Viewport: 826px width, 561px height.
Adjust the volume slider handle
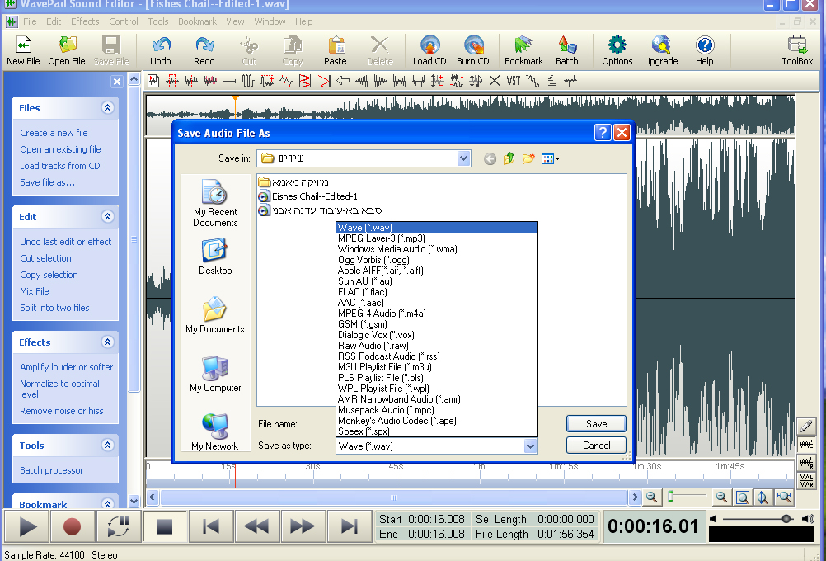[x=787, y=519]
